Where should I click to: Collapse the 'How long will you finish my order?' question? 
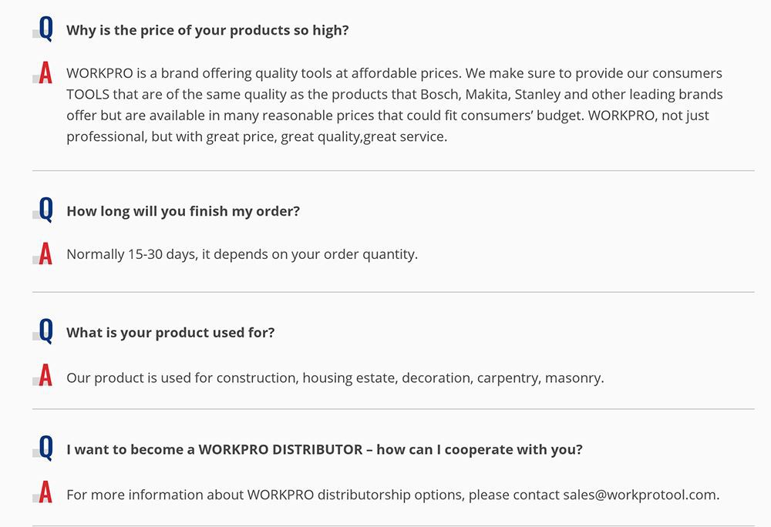tap(183, 211)
